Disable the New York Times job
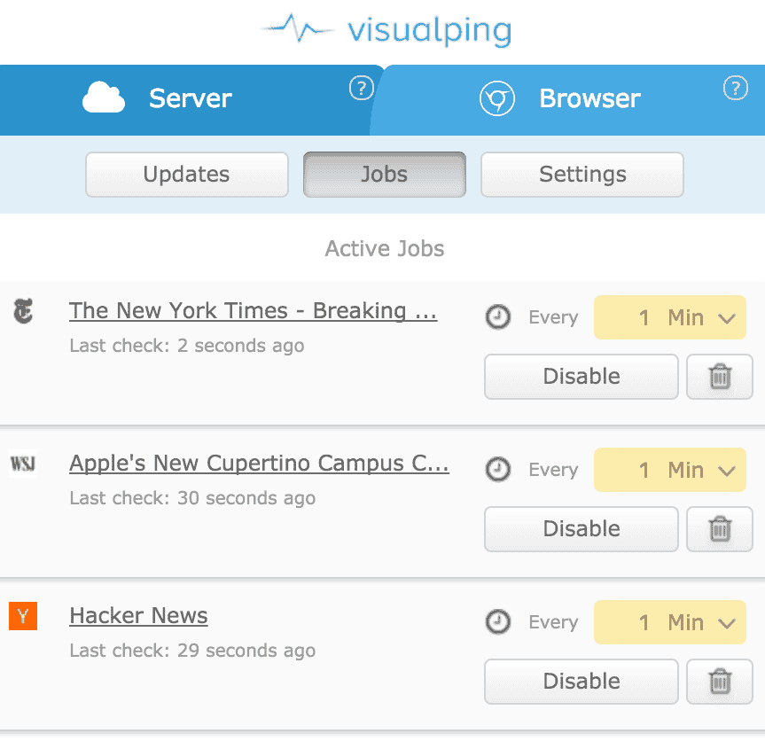765x741 pixels. [582, 377]
